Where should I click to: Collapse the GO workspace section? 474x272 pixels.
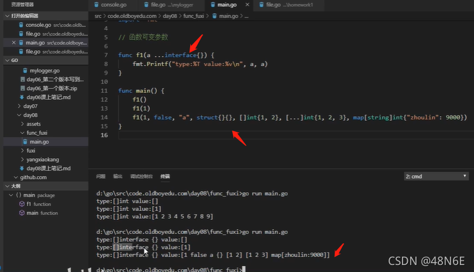coord(7,60)
